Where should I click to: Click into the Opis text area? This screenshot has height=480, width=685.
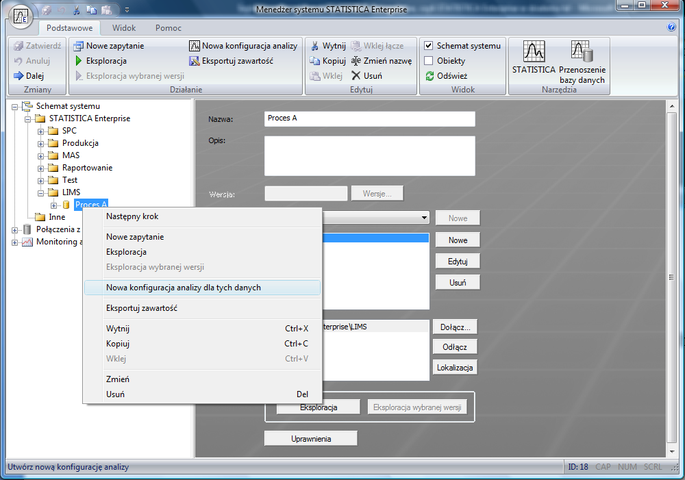pos(370,156)
